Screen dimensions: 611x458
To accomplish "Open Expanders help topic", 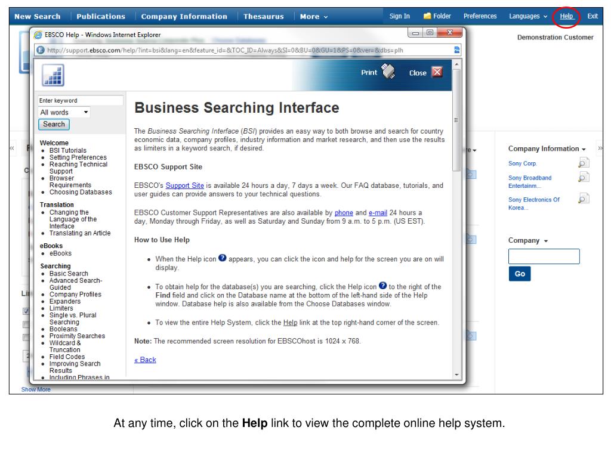I will 65,301.
